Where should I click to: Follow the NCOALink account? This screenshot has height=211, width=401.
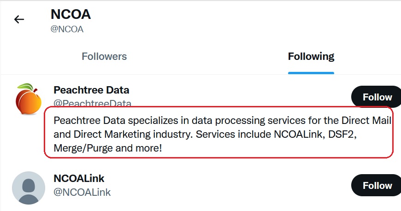click(x=377, y=185)
